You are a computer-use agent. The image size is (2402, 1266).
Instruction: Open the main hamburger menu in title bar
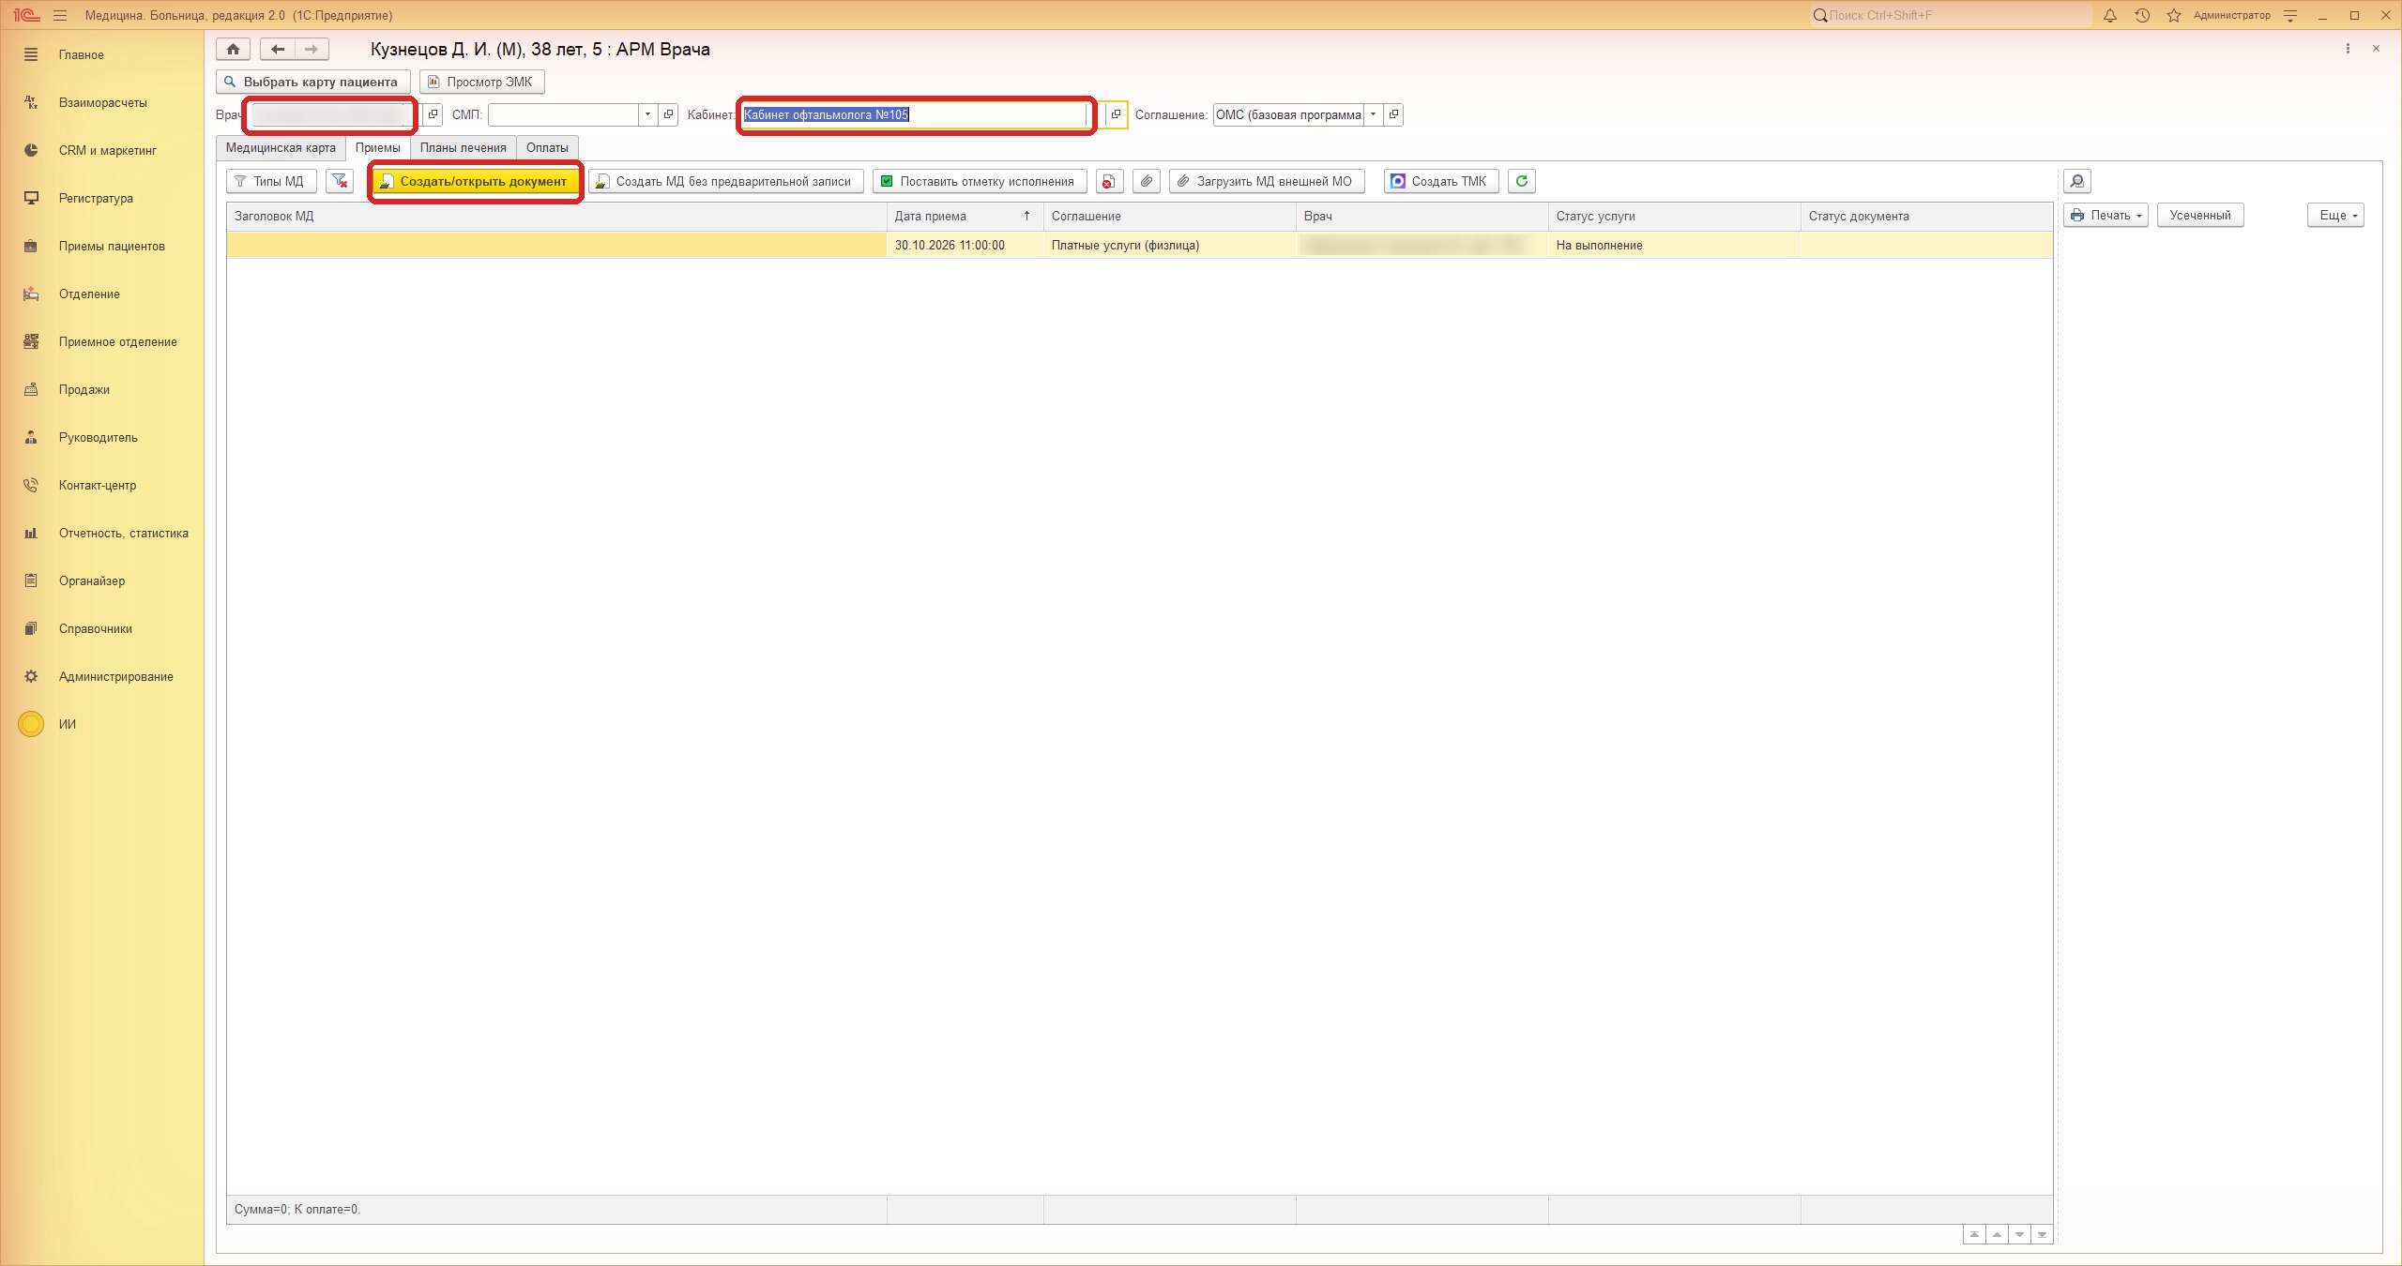[60, 15]
